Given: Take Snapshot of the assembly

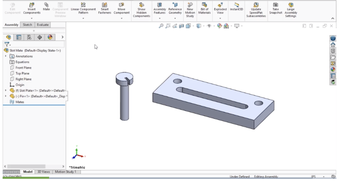Looking at the screenshot, I should click(275, 7).
